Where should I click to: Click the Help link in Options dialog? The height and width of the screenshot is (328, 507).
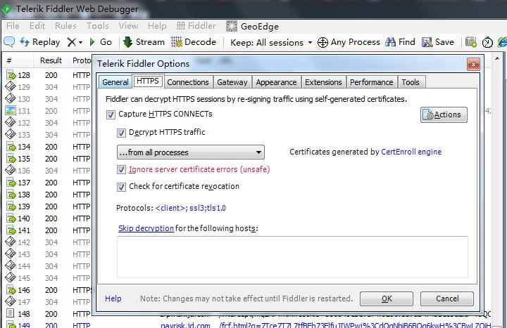pyautogui.click(x=113, y=299)
